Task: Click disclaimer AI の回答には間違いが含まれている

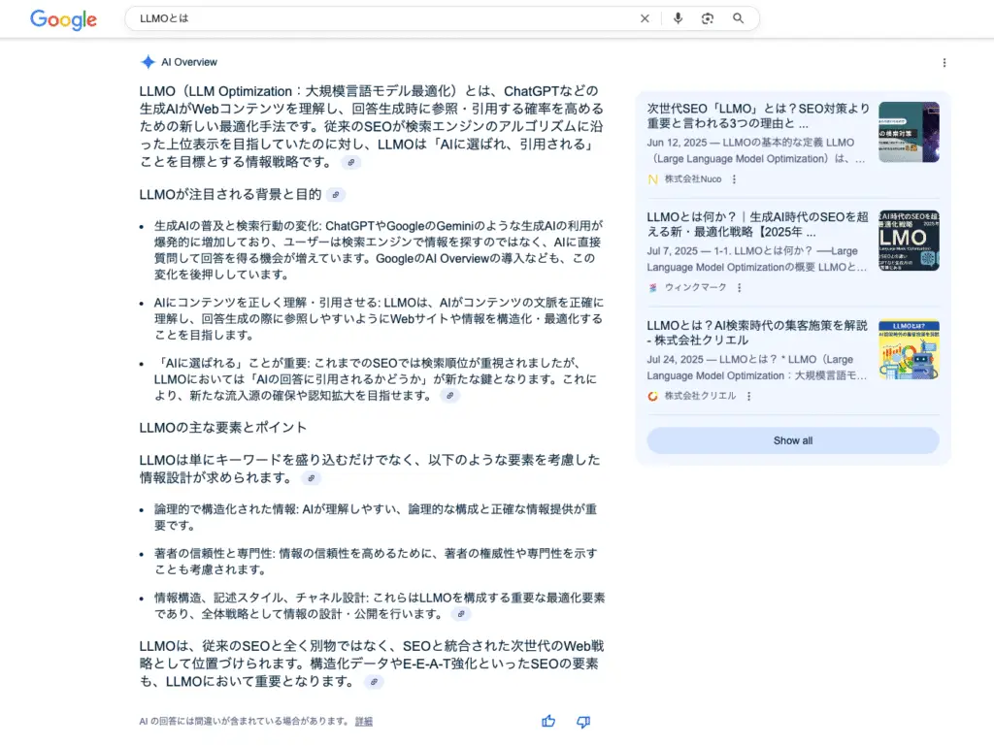Action: [244, 722]
